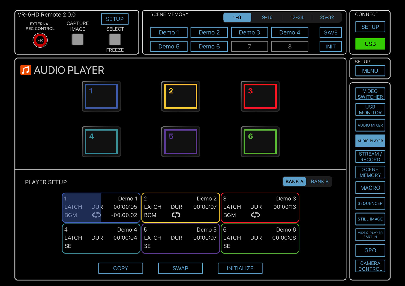
Task: Trigger yellow audio pad 2
Action: pyautogui.click(x=181, y=96)
